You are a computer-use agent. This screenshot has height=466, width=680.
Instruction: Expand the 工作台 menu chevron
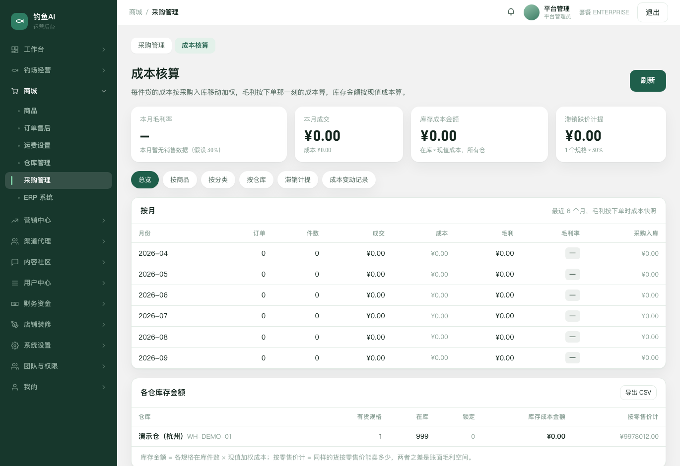pos(104,50)
